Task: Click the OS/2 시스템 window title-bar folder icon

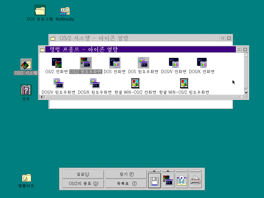Action: click(x=53, y=38)
